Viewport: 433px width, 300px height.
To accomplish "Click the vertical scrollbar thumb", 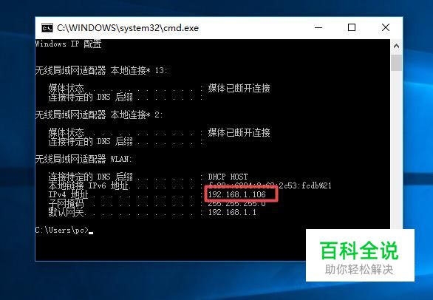I will coord(396,63).
